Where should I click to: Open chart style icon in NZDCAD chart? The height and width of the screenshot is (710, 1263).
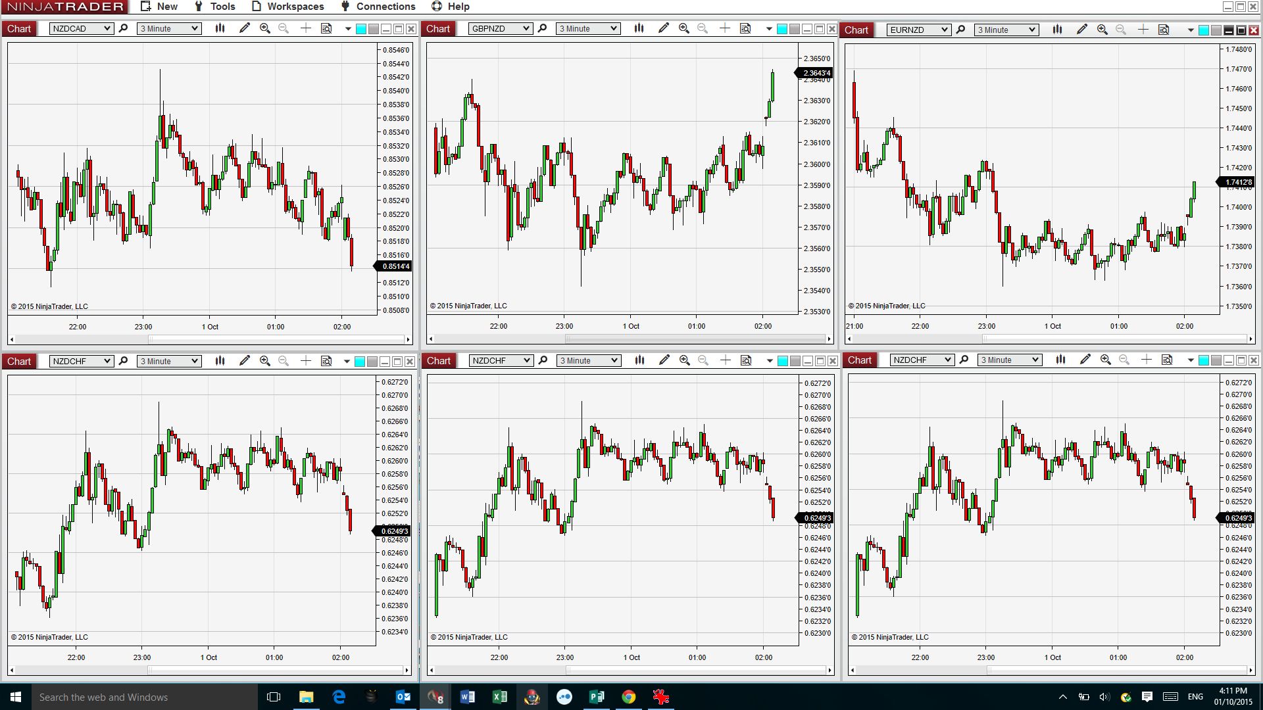pyautogui.click(x=220, y=28)
